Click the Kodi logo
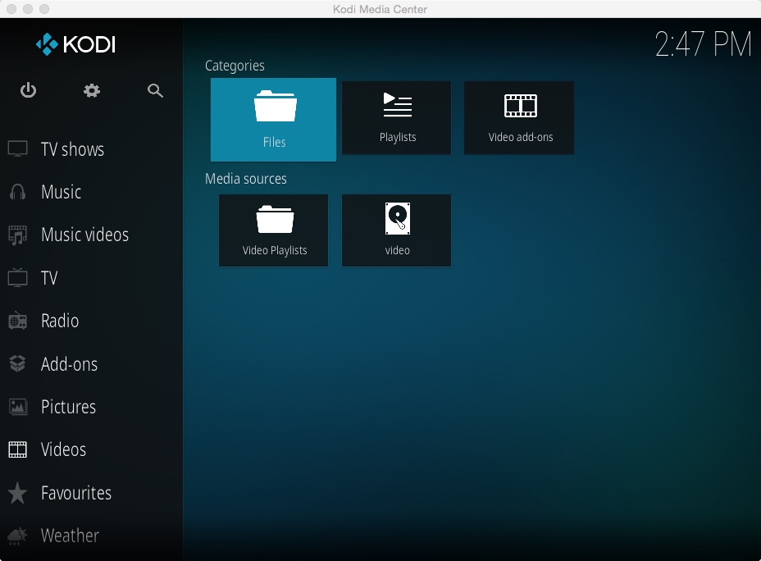Screen dimensions: 761x561 point(75,44)
